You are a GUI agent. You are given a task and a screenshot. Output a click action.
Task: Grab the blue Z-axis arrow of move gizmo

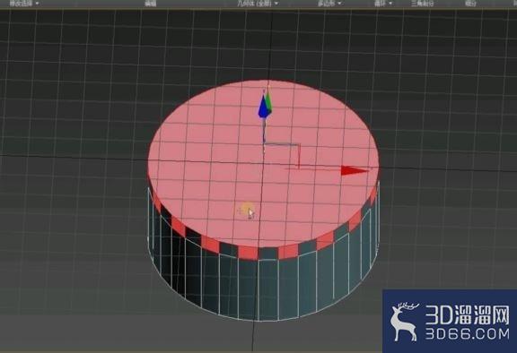(263, 107)
